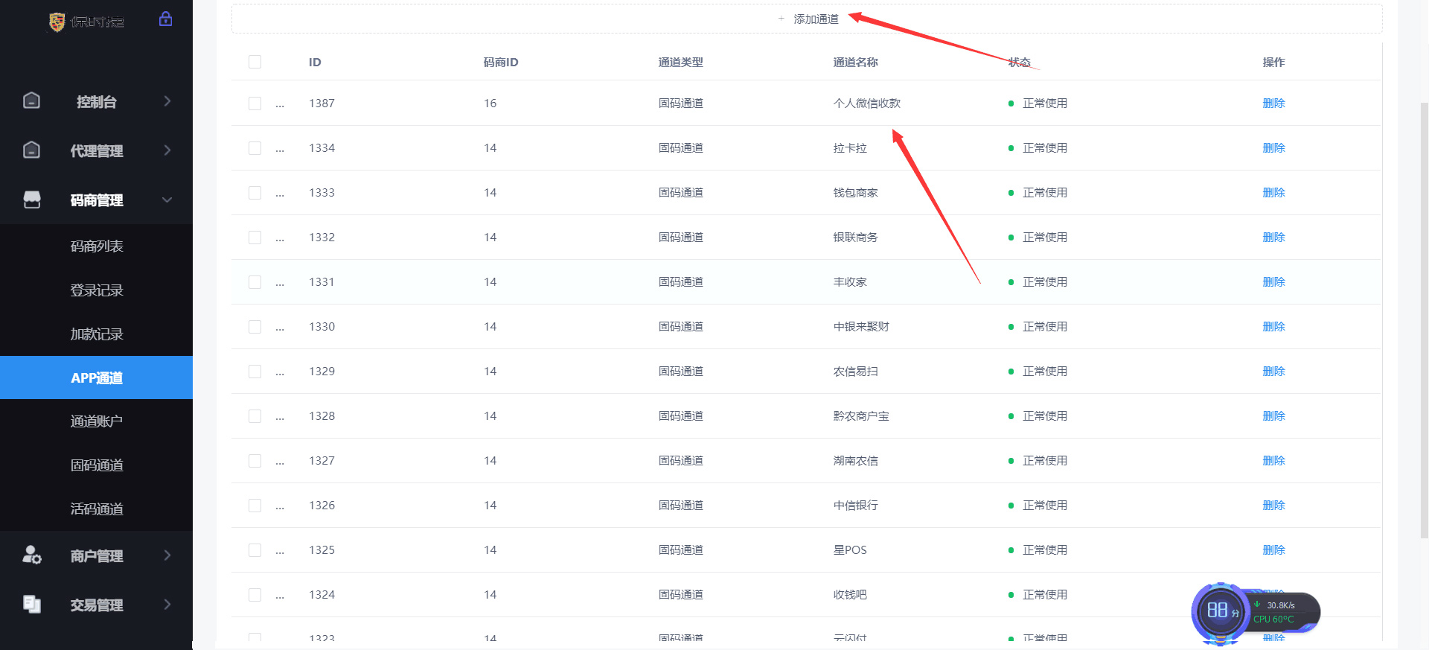The image size is (1429, 650).
Task: Click the logo icon at sidebar top
Action: tap(57, 22)
